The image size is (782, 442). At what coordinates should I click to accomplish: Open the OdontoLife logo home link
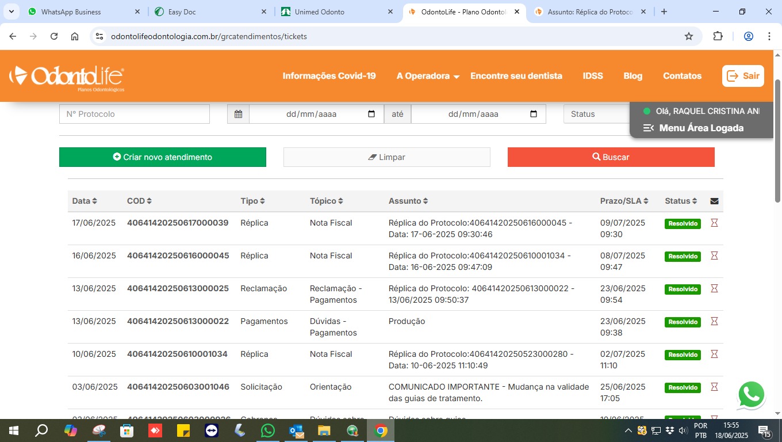67,77
